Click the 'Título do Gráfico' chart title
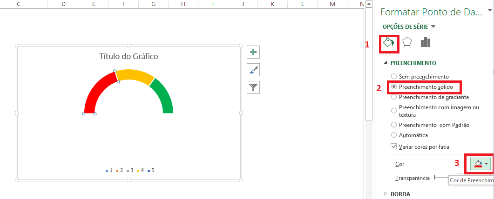The height and width of the screenshot is (199, 494). [x=129, y=57]
